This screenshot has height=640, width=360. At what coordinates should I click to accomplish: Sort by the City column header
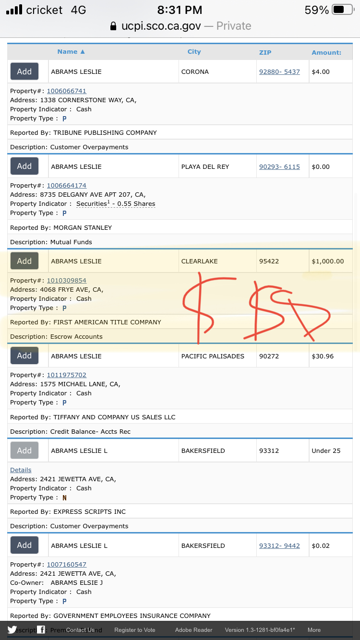click(194, 52)
